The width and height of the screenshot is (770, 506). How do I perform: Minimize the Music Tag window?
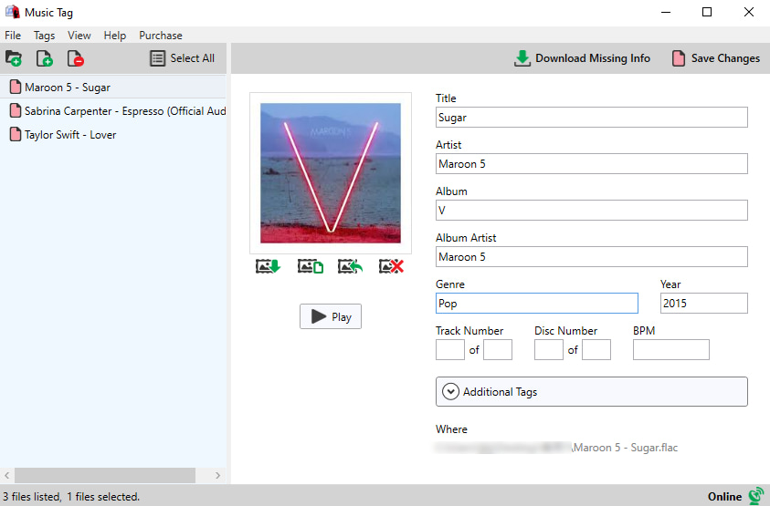tap(666, 12)
